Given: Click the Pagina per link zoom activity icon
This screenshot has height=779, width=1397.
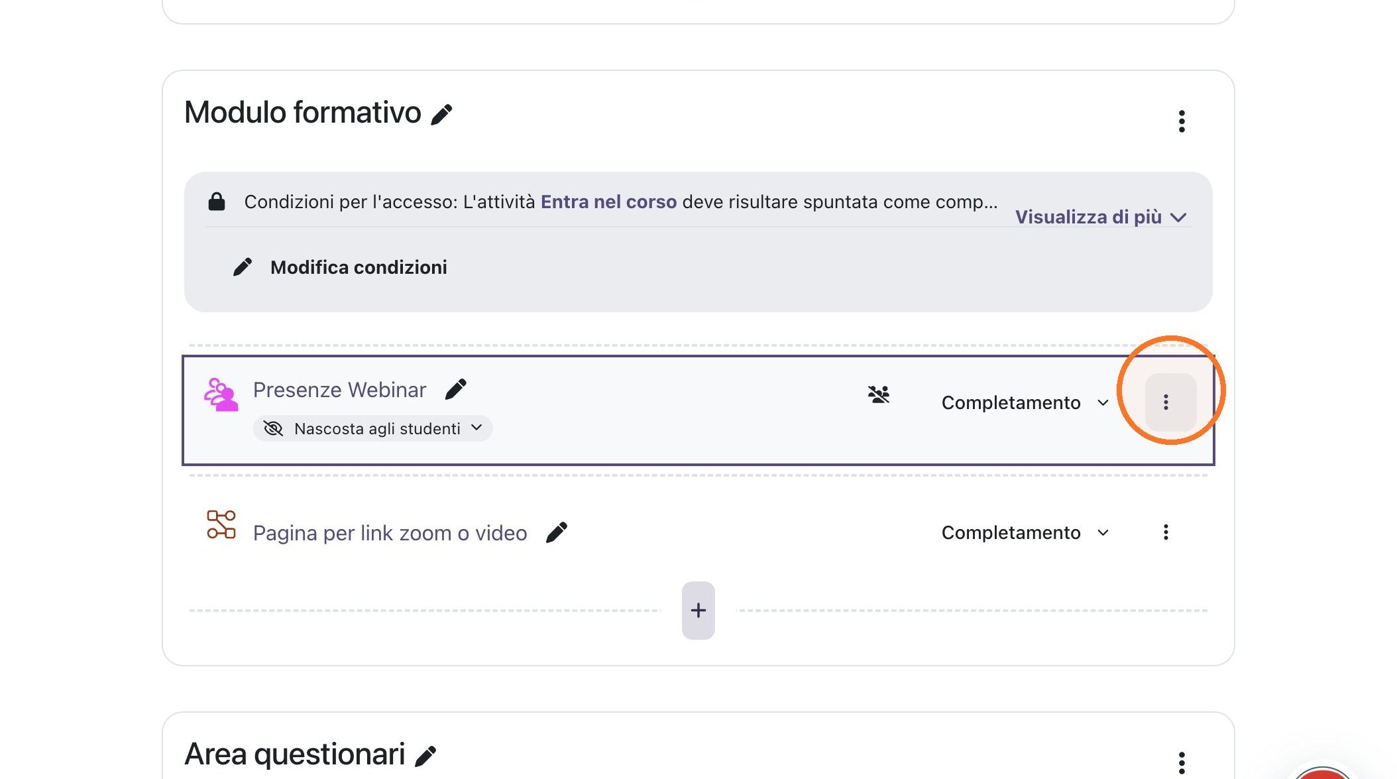Looking at the screenshot, I should [x=221, y=524].
